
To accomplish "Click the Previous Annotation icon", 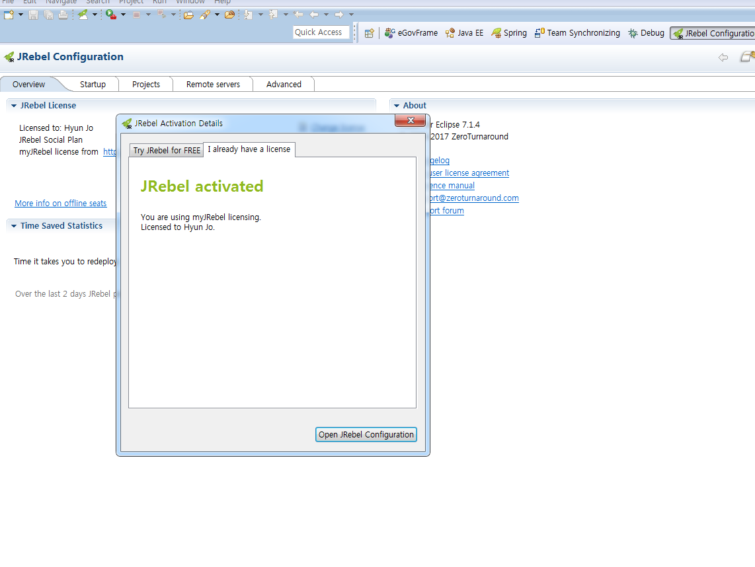I will coord(274,15).
